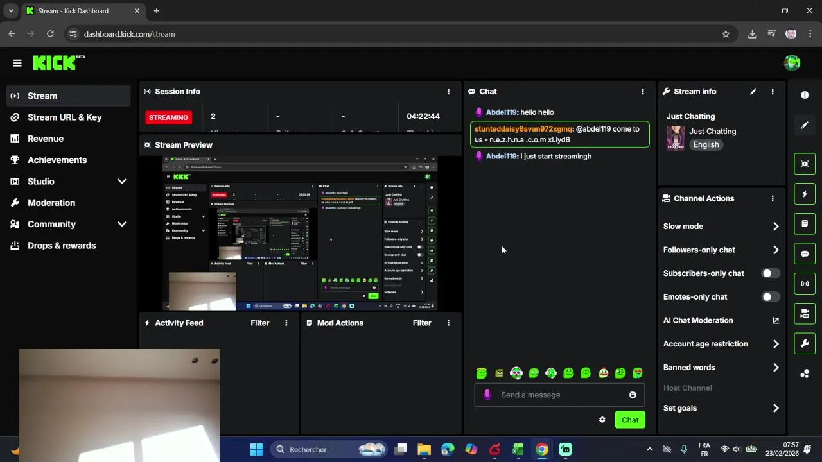Insert the headphones emote with purple glasses

click(x=516, y=373)
